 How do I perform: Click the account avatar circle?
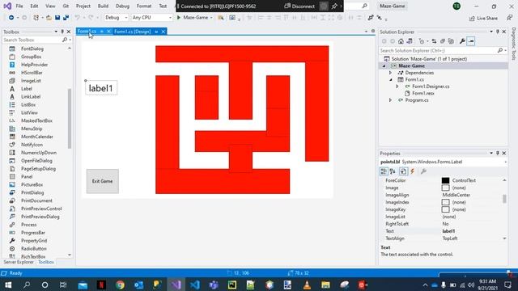456,6
